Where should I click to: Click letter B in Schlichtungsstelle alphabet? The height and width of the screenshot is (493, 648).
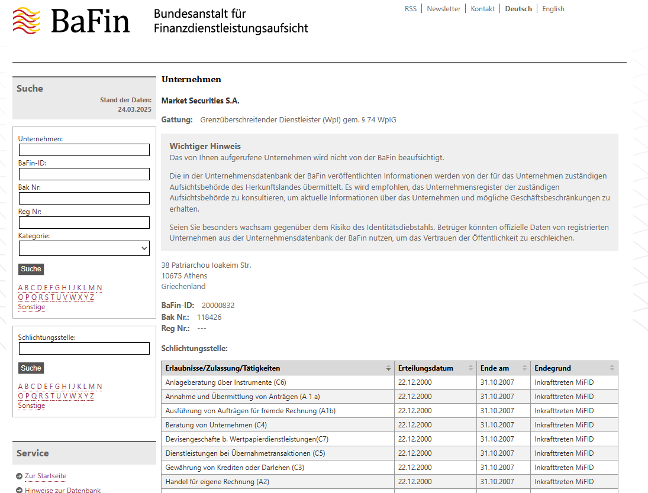[x=27, y=387]
